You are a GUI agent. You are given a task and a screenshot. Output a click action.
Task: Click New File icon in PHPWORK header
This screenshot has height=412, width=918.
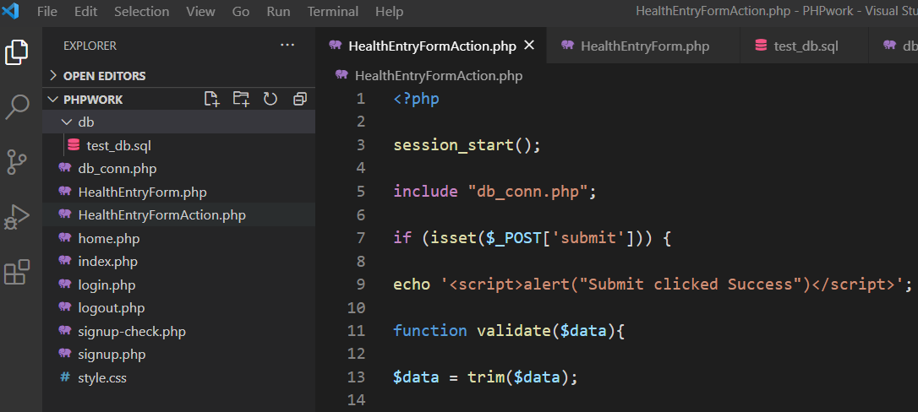212,99
